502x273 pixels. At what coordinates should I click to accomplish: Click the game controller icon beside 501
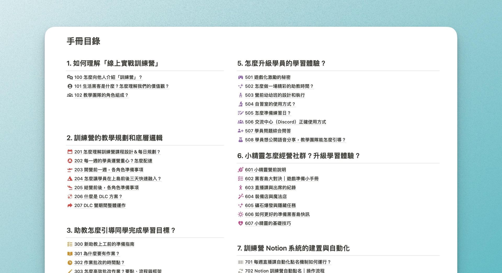240,77
